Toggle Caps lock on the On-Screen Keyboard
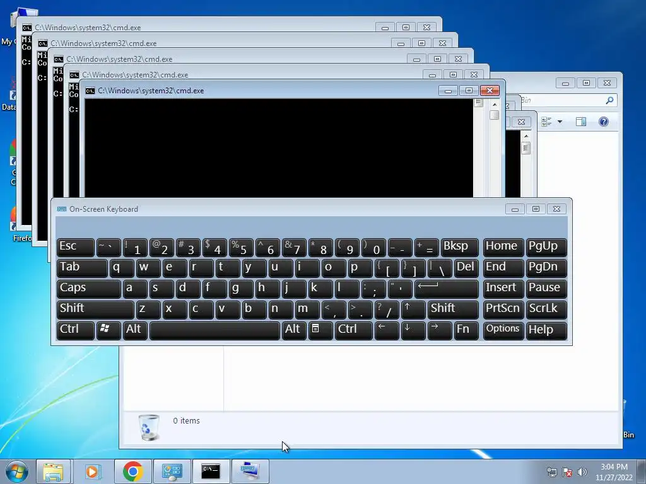 point(88,289)
